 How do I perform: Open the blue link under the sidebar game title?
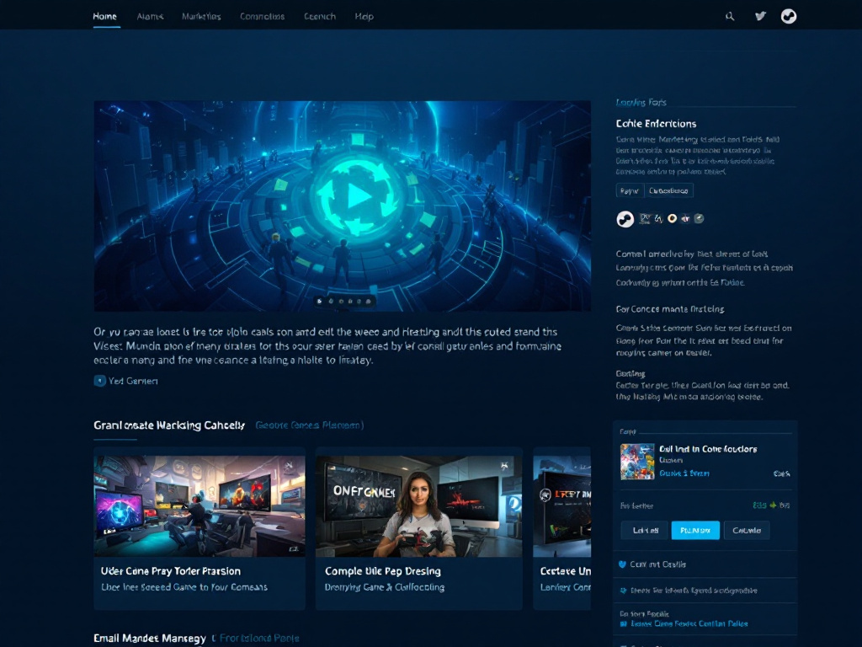[x=684, y=473]
